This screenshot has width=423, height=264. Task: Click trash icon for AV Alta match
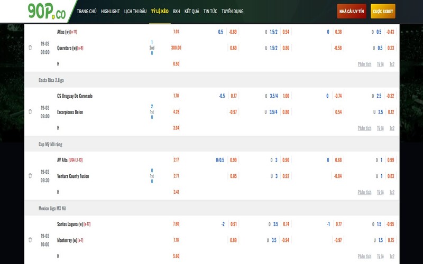(x=30, y=176)
